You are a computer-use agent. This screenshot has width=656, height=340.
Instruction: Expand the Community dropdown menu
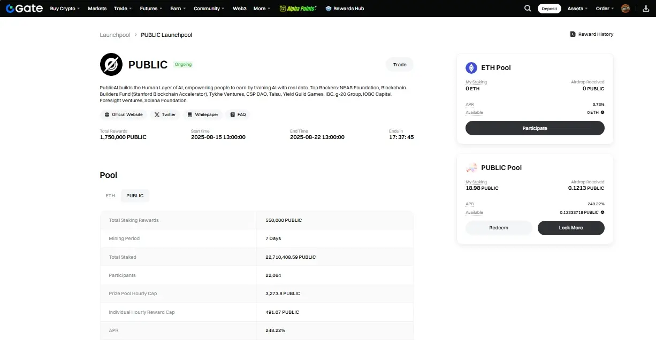209,9
